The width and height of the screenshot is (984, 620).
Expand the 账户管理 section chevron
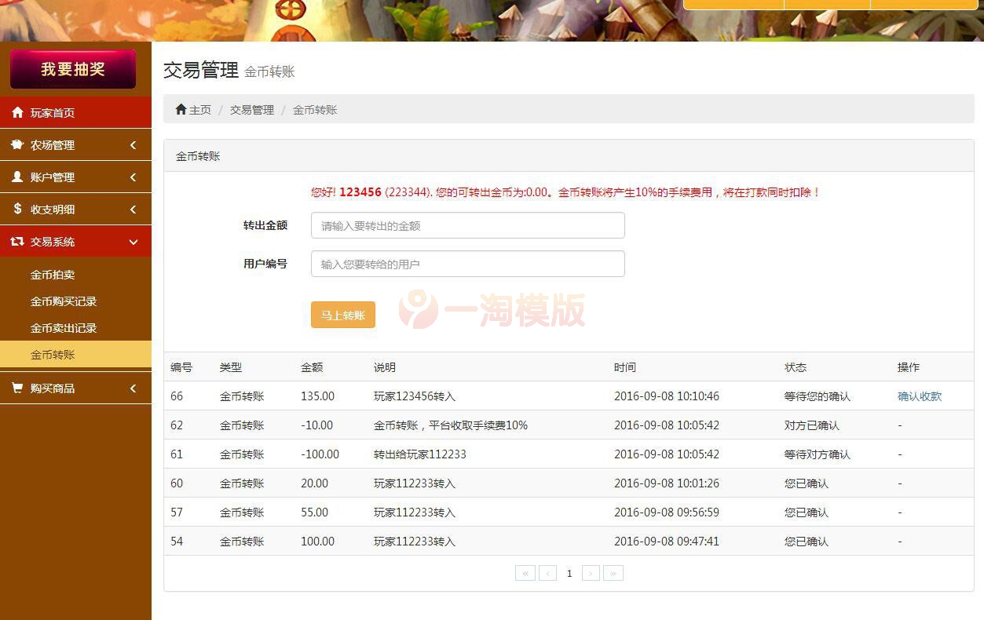tap(133, 177)
